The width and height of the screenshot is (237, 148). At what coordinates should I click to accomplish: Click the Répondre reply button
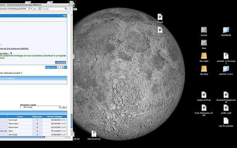(60, 63)
